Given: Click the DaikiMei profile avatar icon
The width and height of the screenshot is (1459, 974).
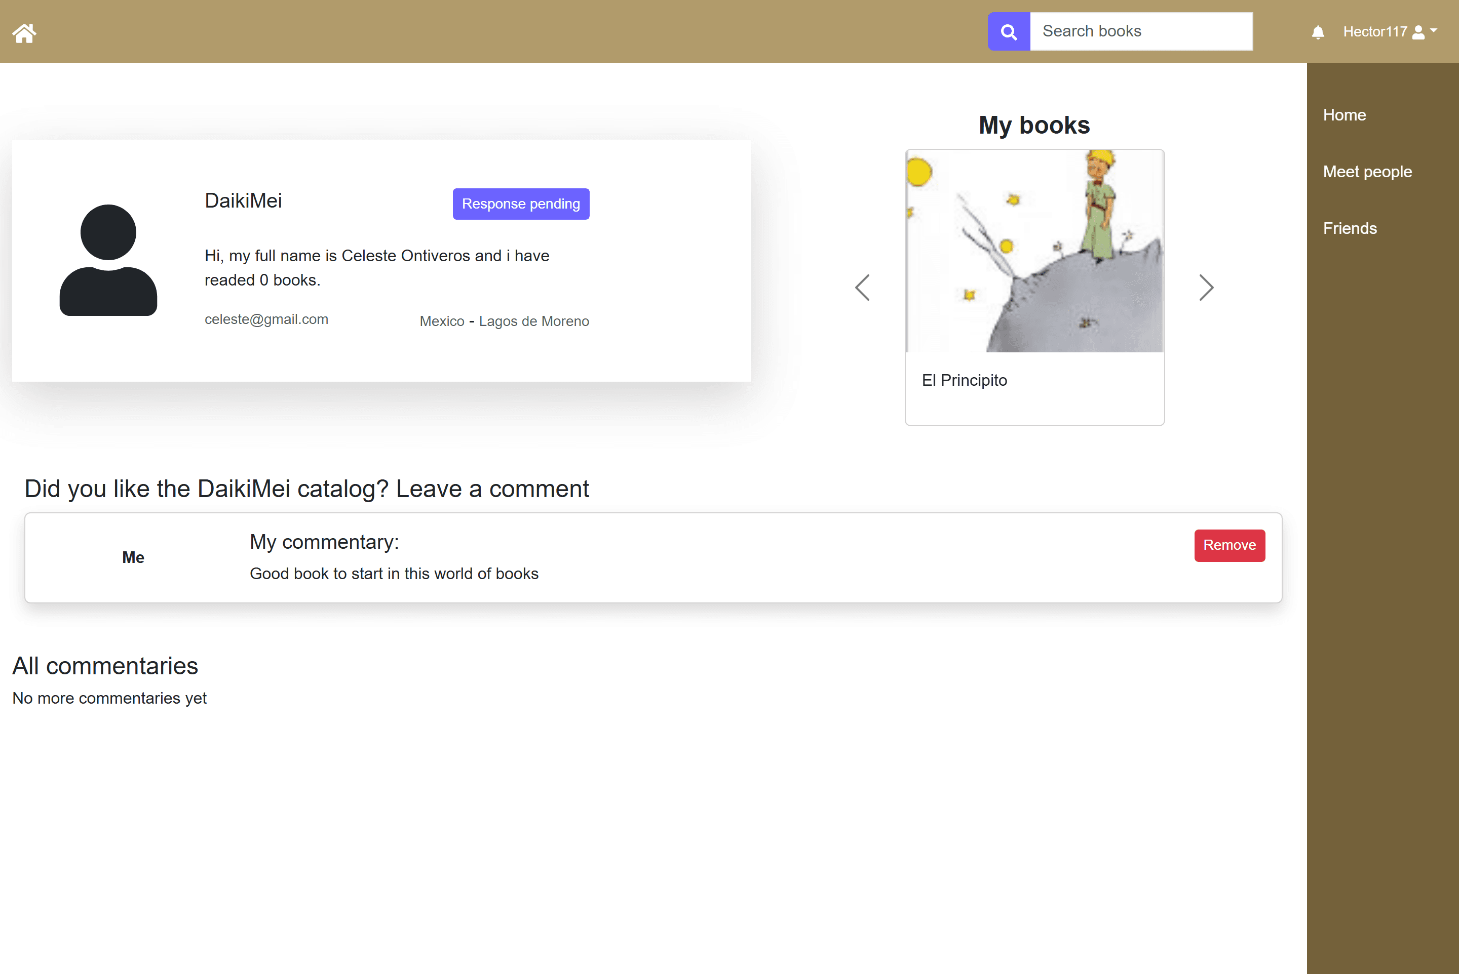Looking at the screenshot, I should [x=108, y=260].
